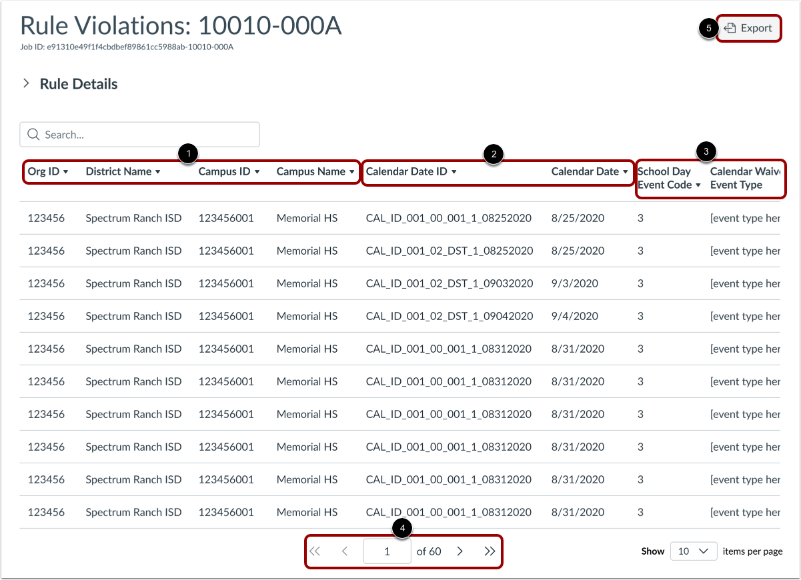Go to the next page
Image resolution: width=801 pixels, height=580 pixels.
(460, 551)
